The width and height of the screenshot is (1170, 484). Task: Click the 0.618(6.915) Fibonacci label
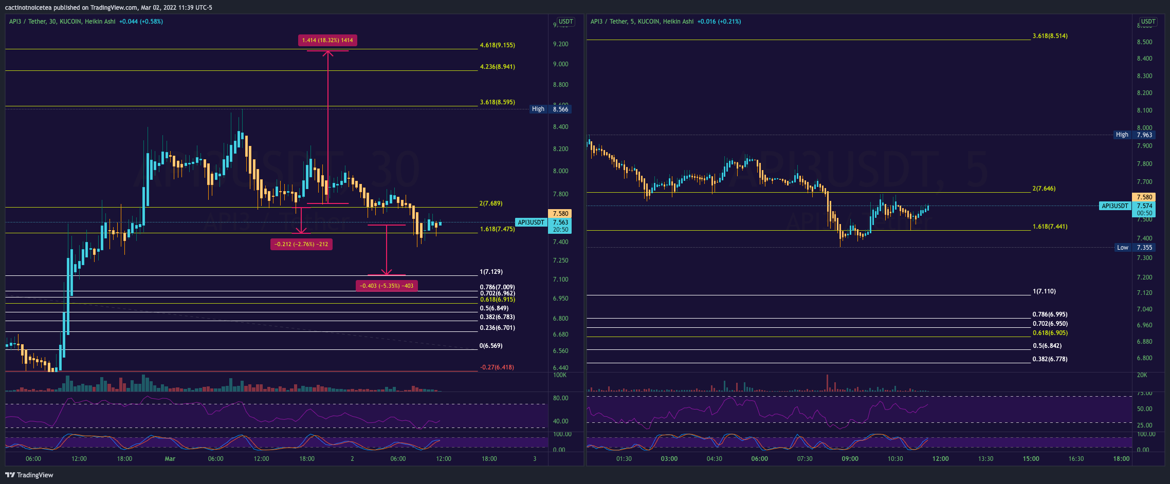(x=497, y=300)
